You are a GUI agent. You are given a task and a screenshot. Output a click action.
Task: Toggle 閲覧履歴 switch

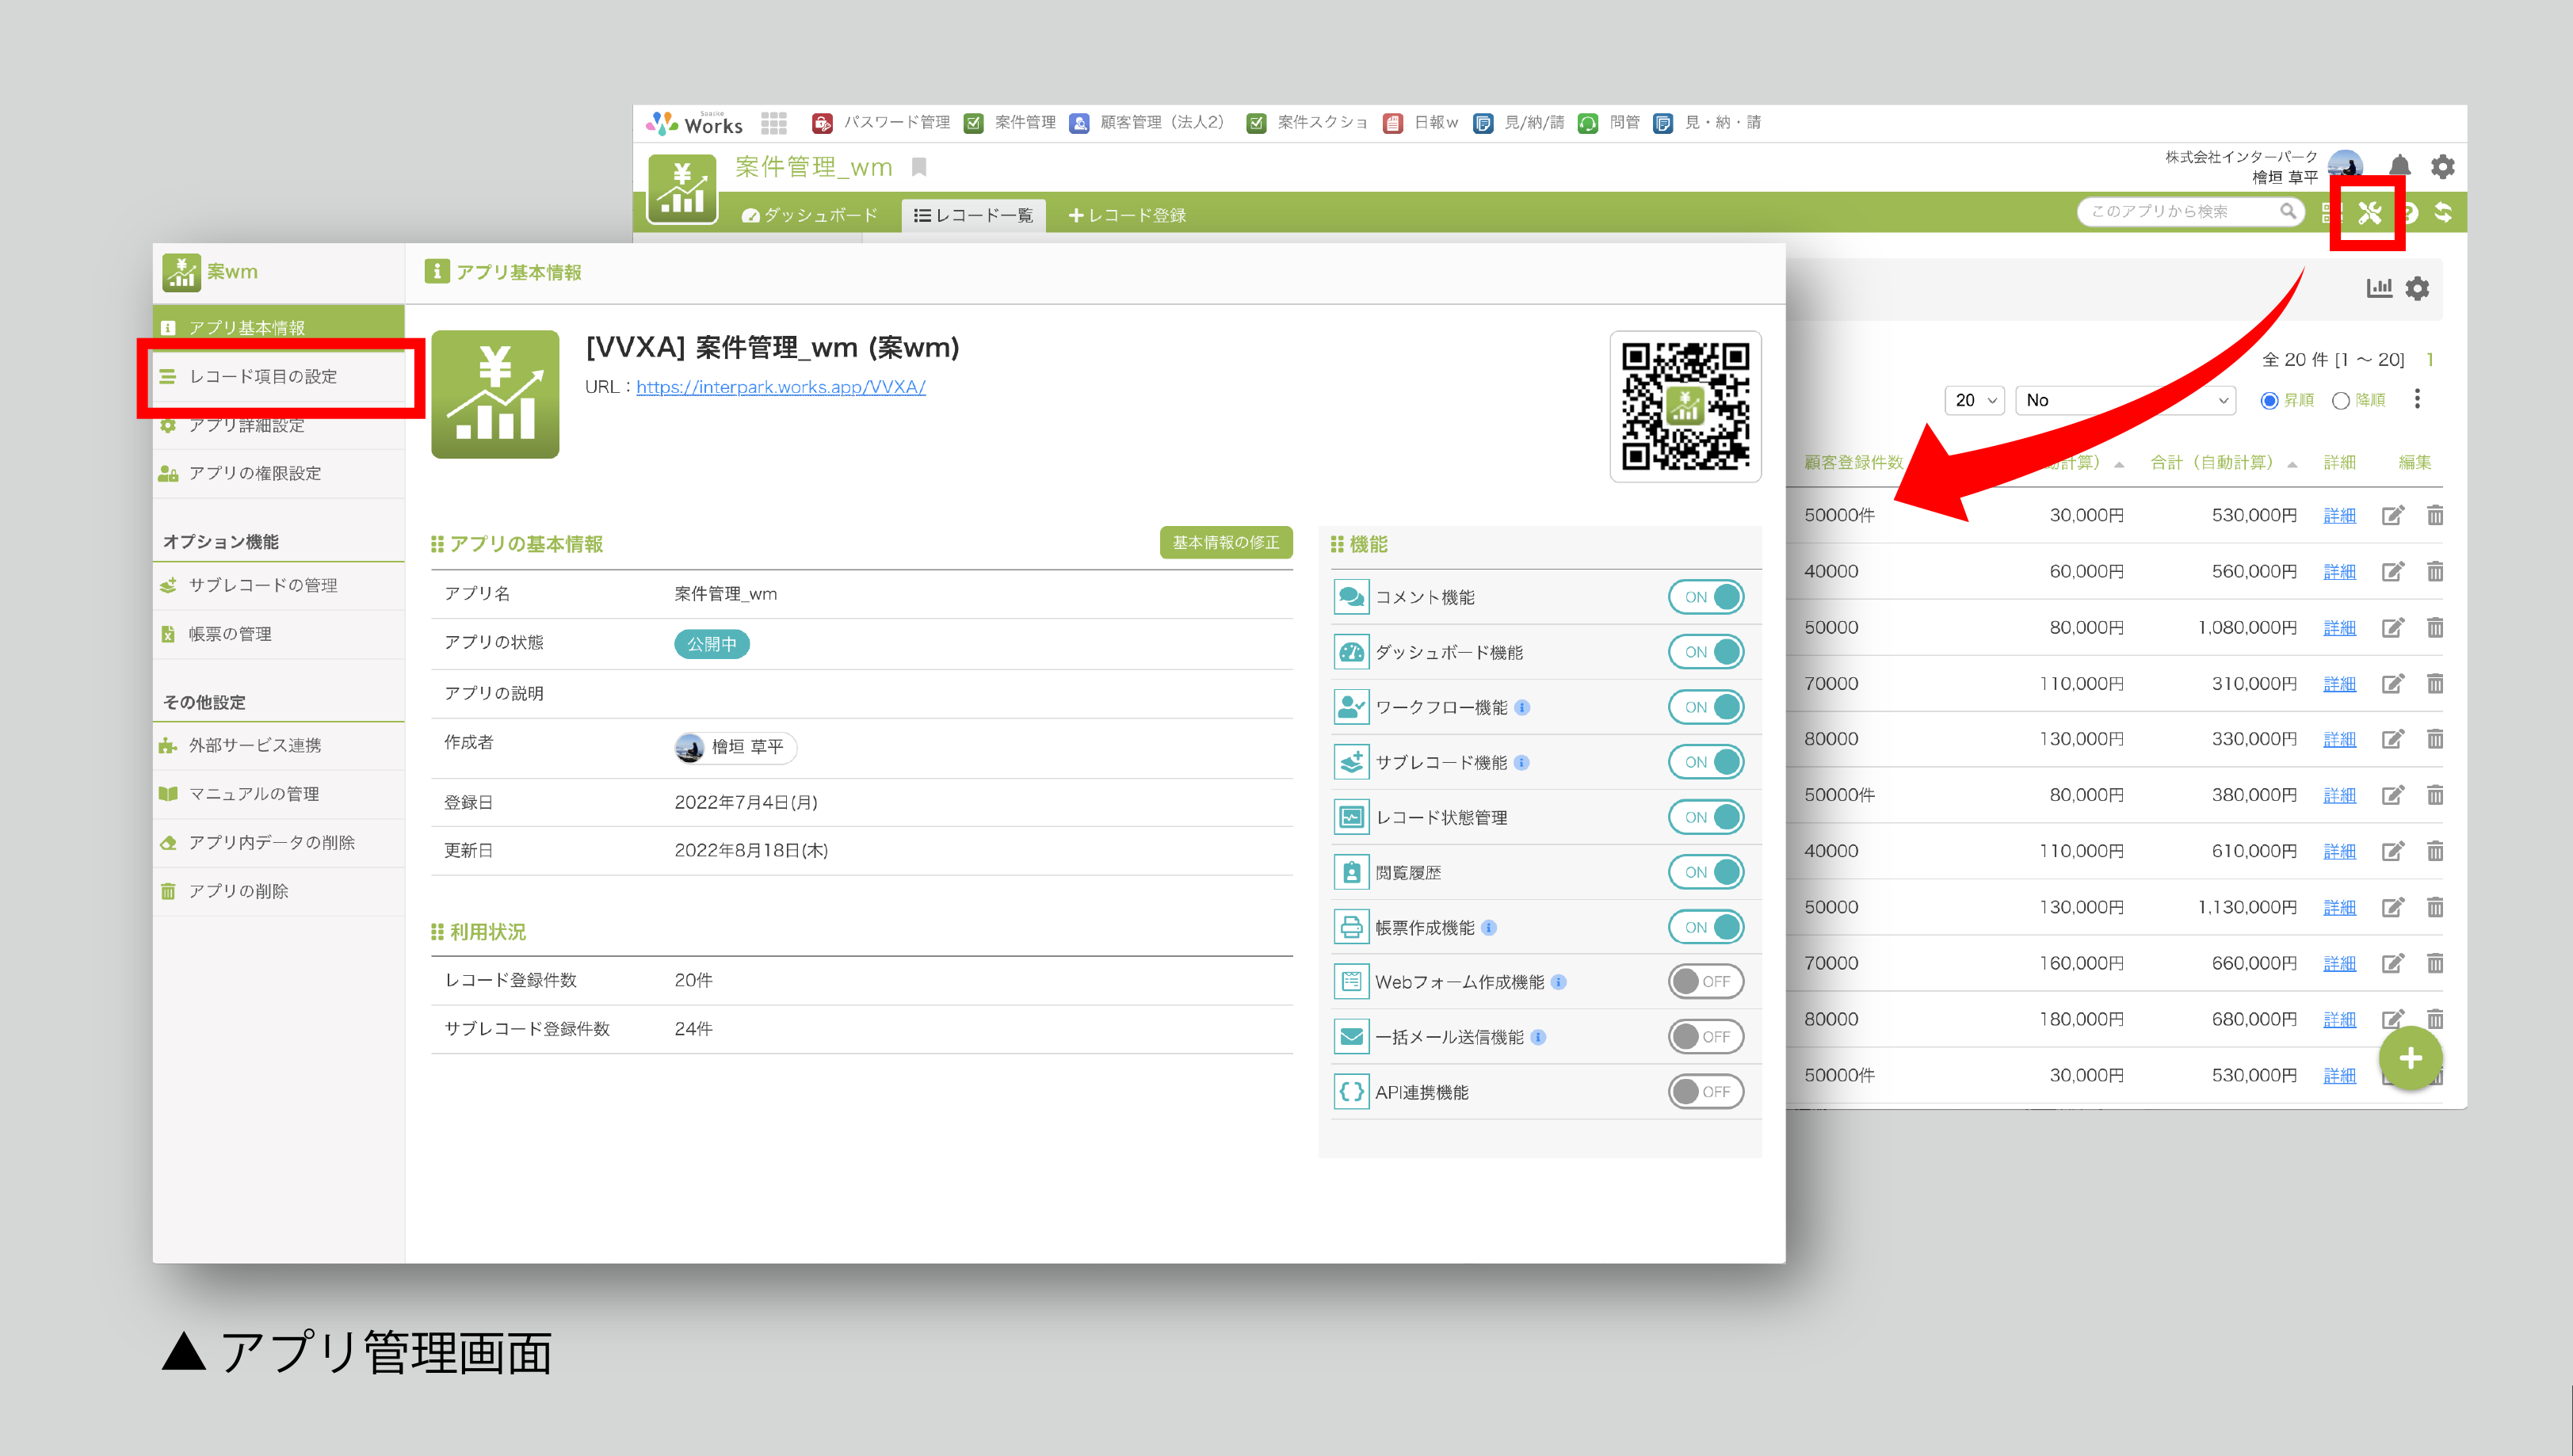[x=1705, y=873]
